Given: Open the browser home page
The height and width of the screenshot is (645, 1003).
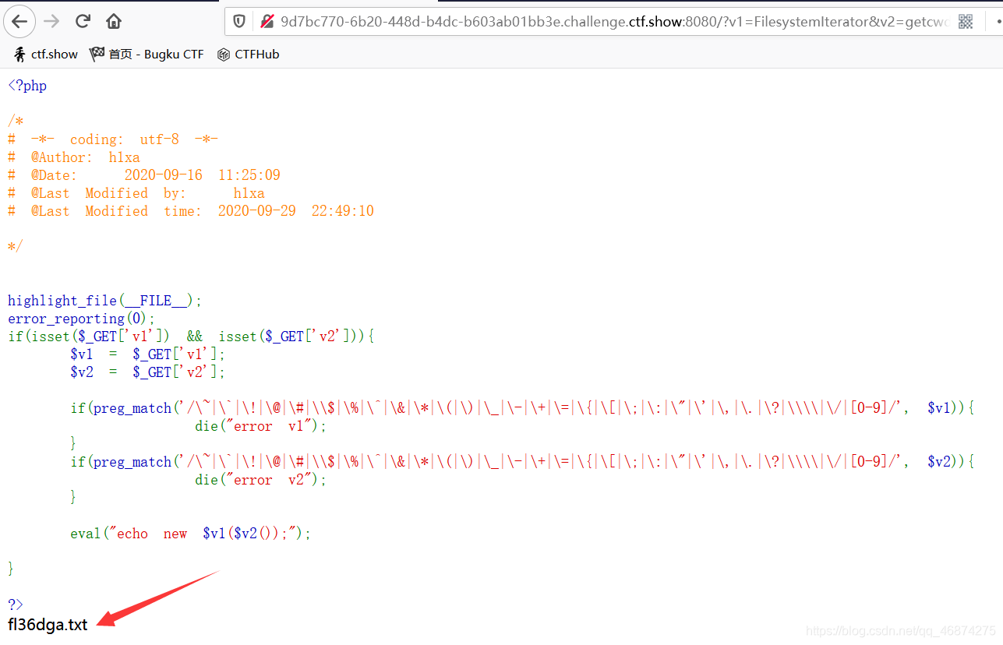Looking at the screenshot, I should point(114,21).
